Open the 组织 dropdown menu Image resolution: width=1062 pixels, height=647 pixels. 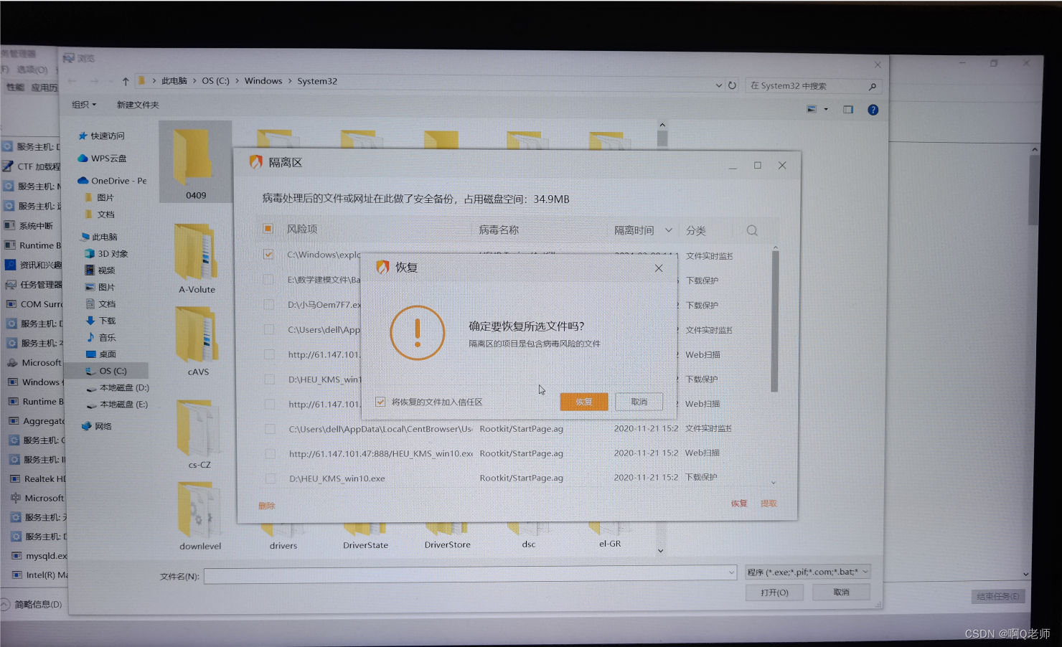83,105
